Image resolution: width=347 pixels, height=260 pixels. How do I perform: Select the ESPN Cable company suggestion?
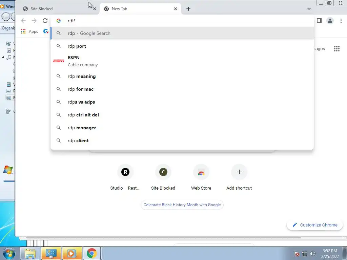click(x=182, y=61)
